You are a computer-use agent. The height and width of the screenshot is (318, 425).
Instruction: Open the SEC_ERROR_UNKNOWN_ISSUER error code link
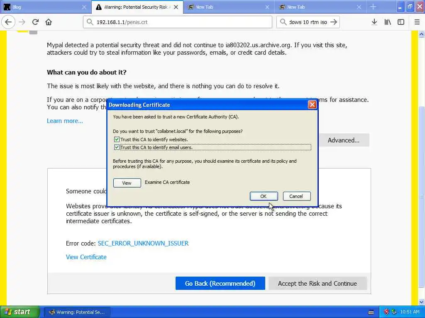(143, 243)
